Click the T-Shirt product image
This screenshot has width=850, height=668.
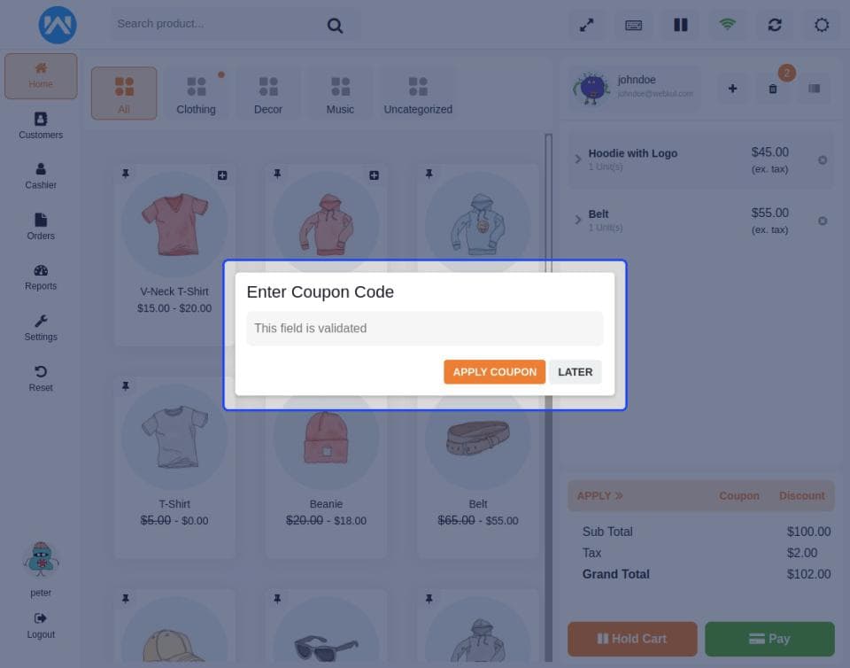point(174,437)
